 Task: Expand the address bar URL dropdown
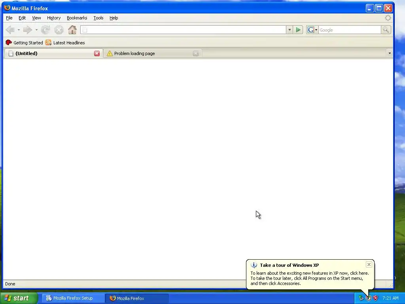tap(290, 30)
